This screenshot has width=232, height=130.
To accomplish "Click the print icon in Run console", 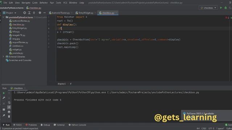I will coord(9,112).
